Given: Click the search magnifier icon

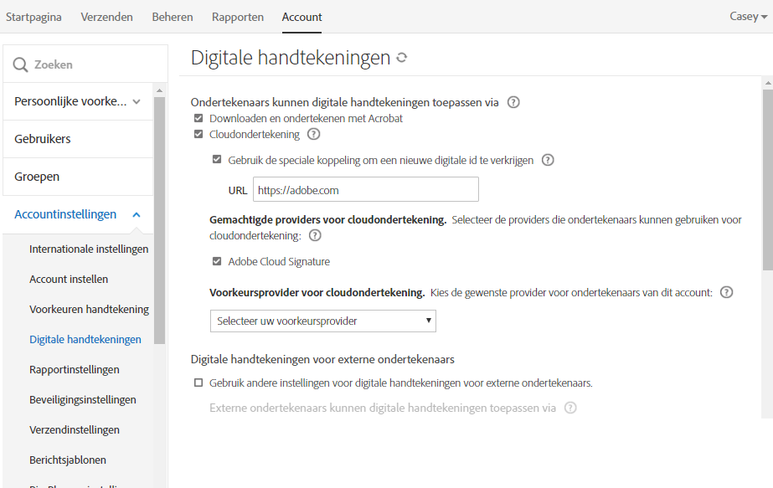Looking at the screenshot, I should (x=18, y=63).
